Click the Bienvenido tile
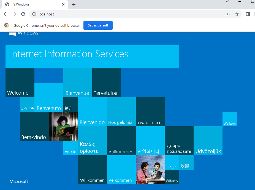This screenshot has width=255, height=190. tap(92, 112)
